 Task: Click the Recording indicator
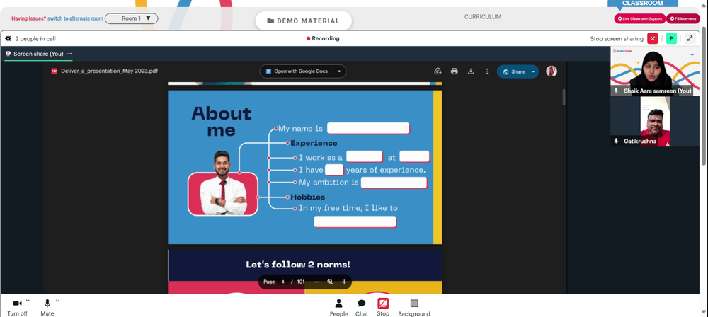click(323, 38)
